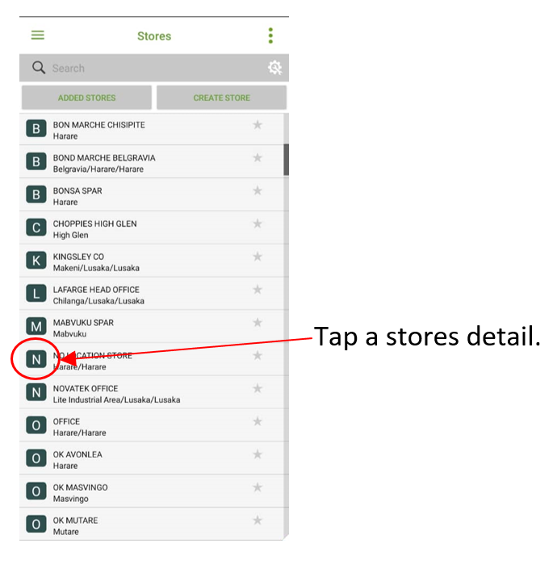
Task: Click the Search input field
Action: 157,68
